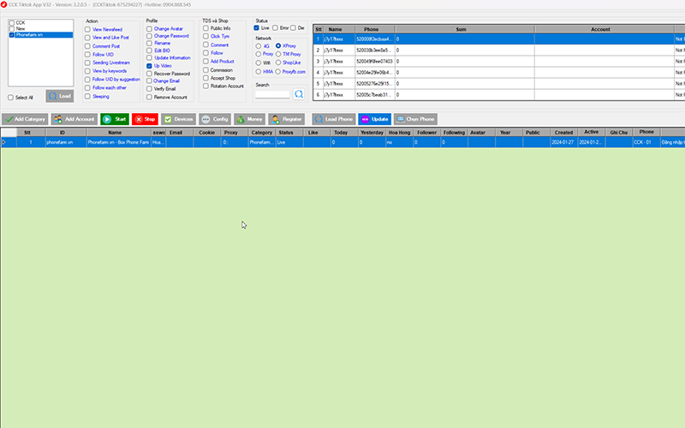Select the CCK category in the list
The height and width of the screenshot is (428, 685).
pos(20,22)
